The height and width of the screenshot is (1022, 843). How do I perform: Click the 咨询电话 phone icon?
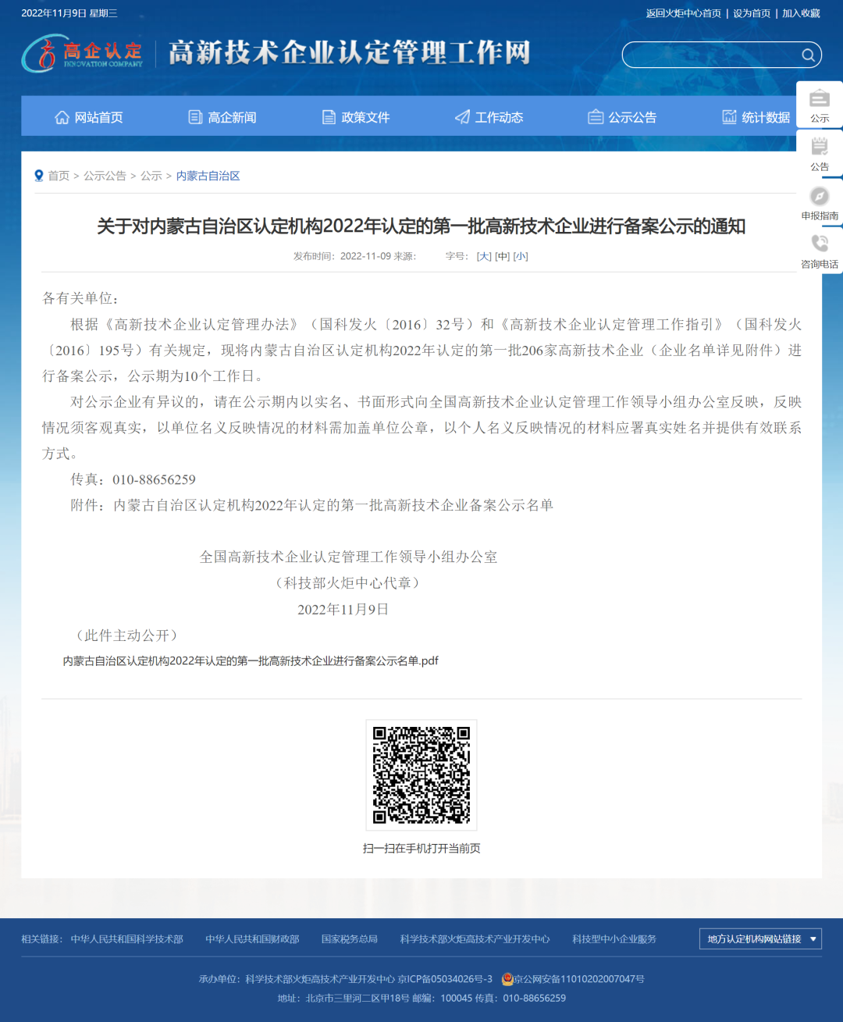tap(819, 243)
